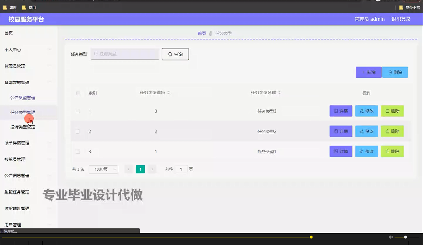Toggle the select-all header checkbox
The width and height of the screenshot is (423, 245).
tap(78, 93)
